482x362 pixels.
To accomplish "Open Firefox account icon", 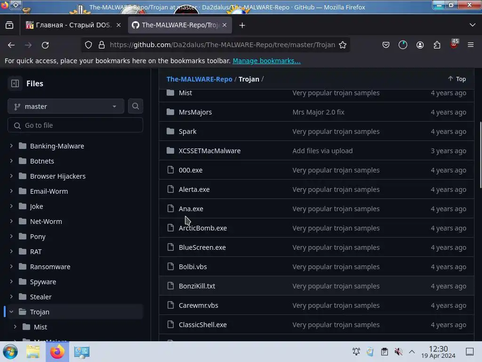I will pyautogui.click(x=420, y=45).
